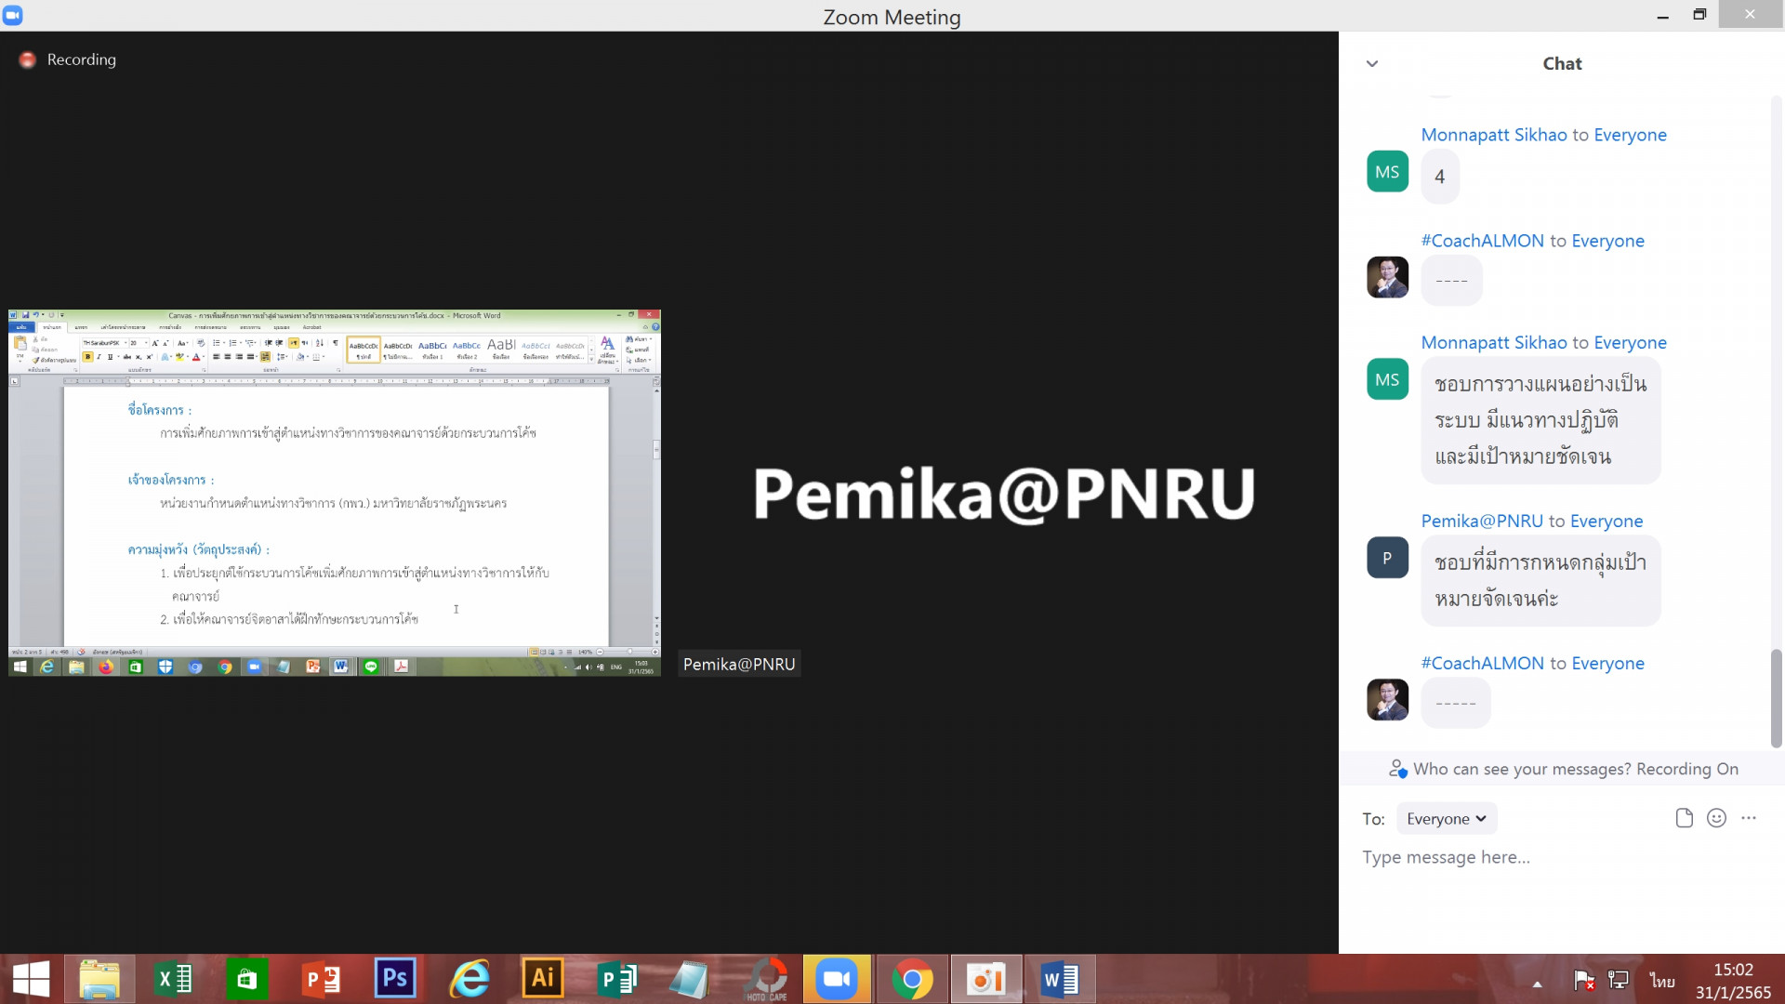Toggle center alignment in shared Word ribbon
This screenshot has width=1785, height=1004.
(227, 356)
